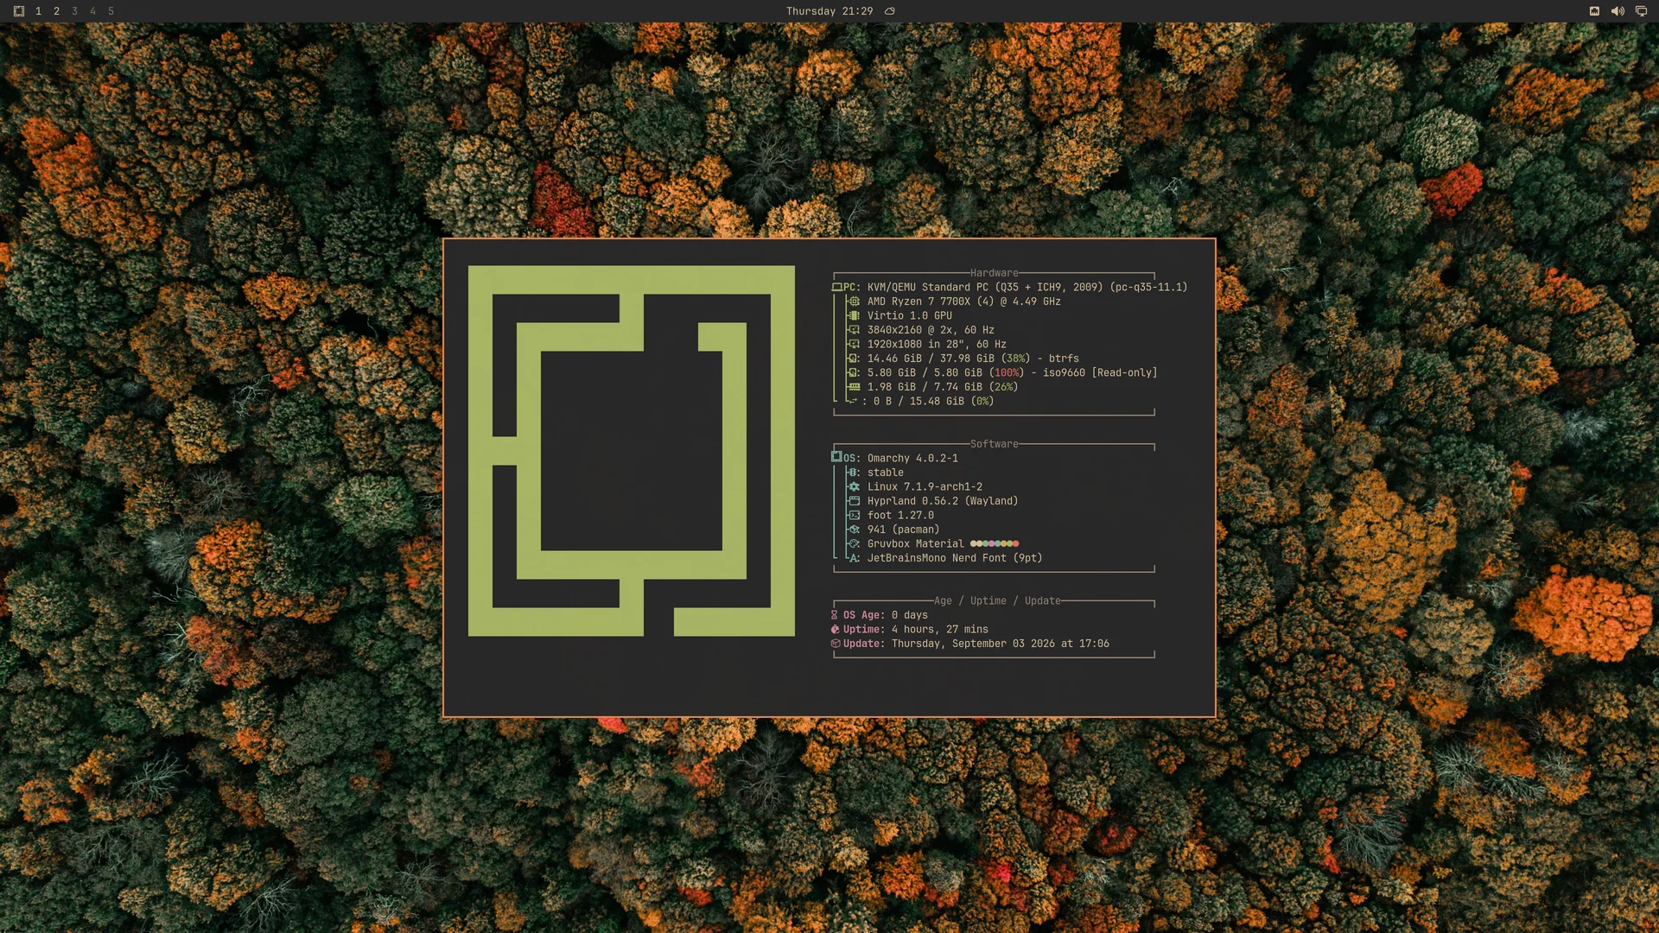The width and height of the screenshot is (1659, 933).
Task: Click the RAM icon beside 1.98 GiB
Action: pos(854,387)
